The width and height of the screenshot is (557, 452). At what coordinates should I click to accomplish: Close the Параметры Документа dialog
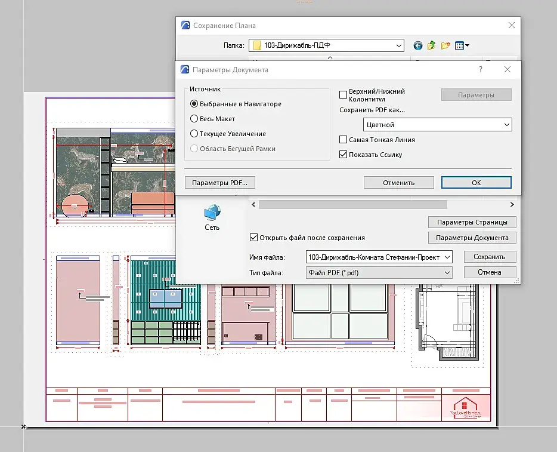pos(508,69)
